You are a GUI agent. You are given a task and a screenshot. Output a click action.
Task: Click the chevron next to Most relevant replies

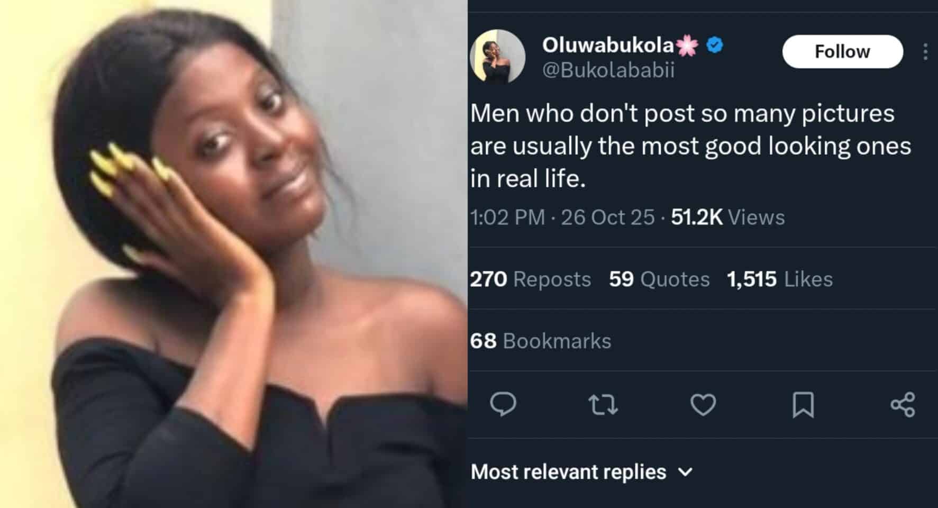(687, 473)
